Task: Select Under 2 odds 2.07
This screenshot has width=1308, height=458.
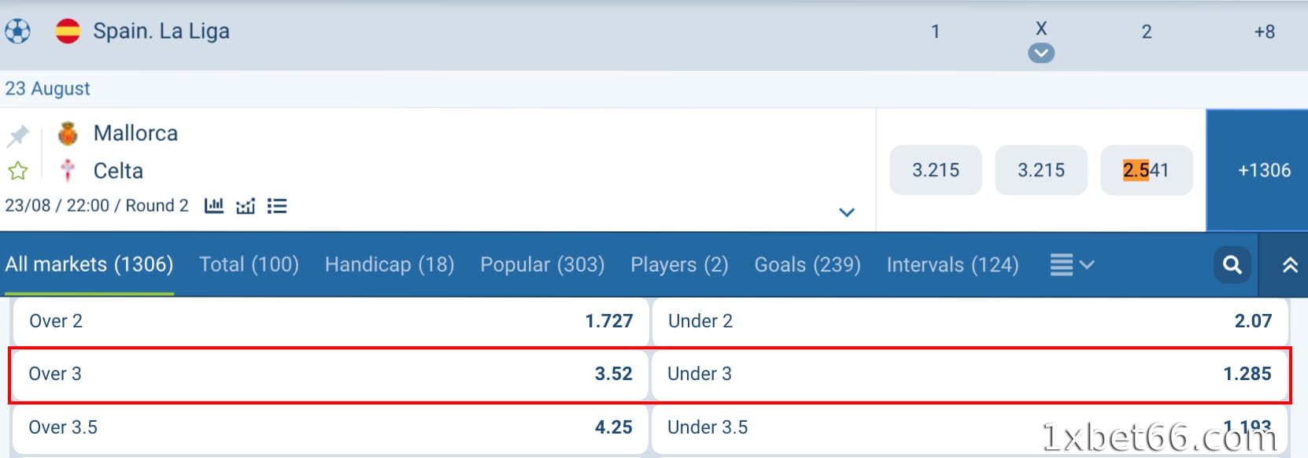Action: point(970,321)
